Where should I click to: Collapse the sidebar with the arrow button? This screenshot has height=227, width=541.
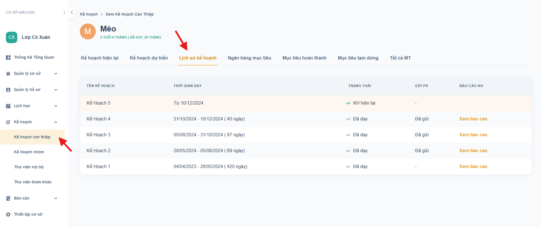(72, 12)
